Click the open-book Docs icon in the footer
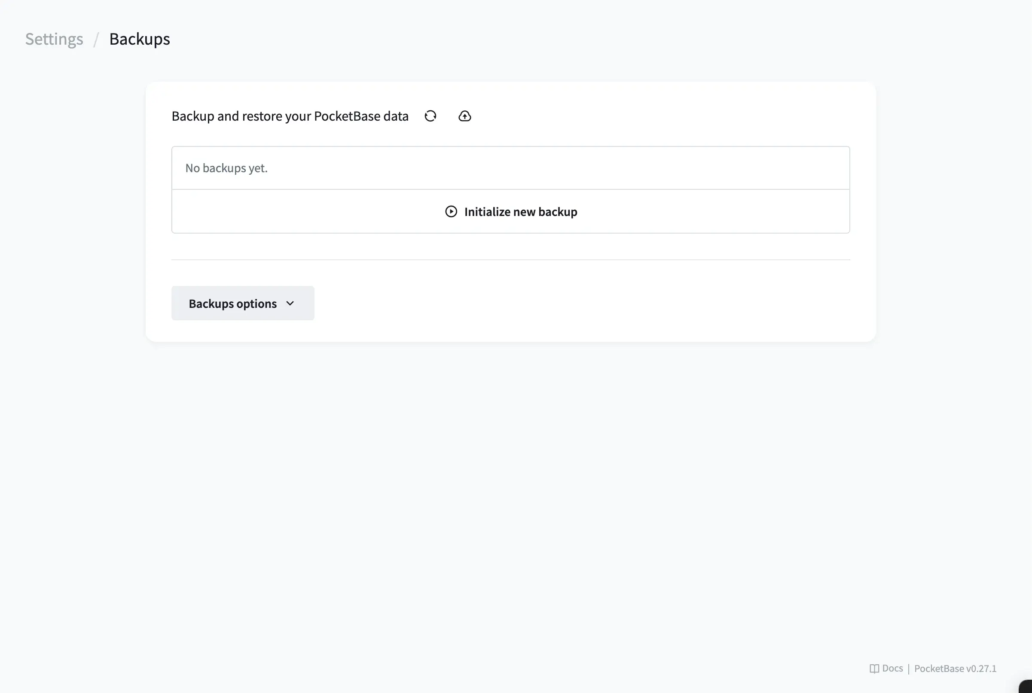The width and height of the screenshot is (1032, 693). pos(875,668)
